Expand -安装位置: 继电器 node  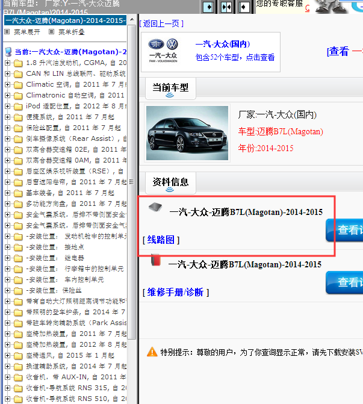tap(7, 258)
